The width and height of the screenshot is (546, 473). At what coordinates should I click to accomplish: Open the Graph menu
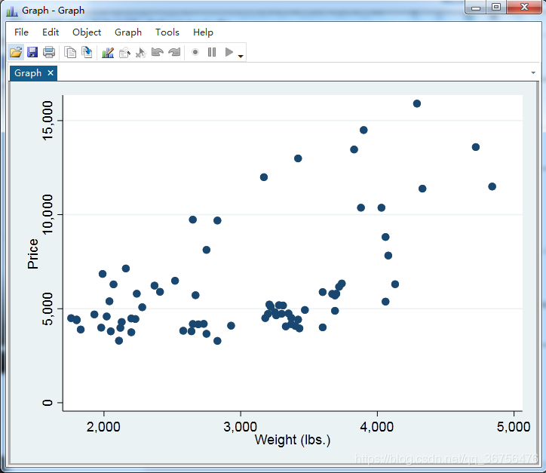pyautogui.click(x=128, y=32)
